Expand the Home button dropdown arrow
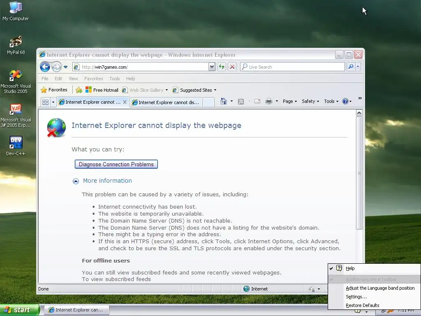421x316 pixels. point(231,101)
